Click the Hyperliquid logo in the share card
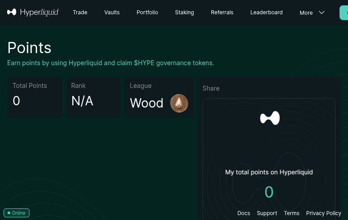Image resolution: width=348 pixels, height=220 pixels. pos(269,118)
